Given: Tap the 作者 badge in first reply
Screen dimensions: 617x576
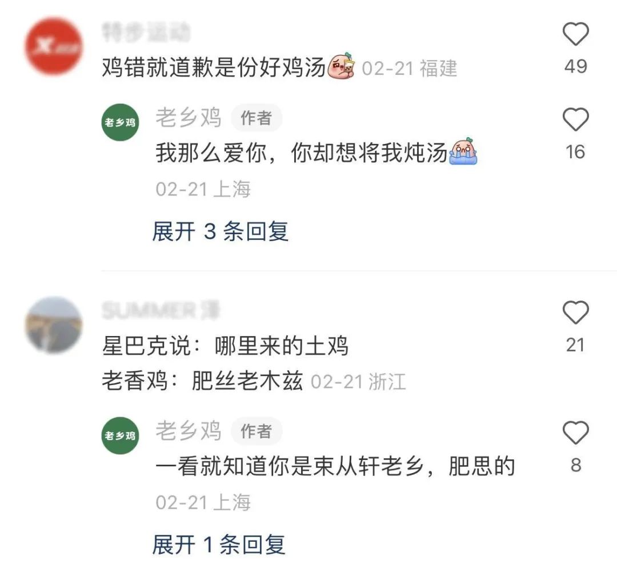Looking at the screenshot, I should point(256,118).
